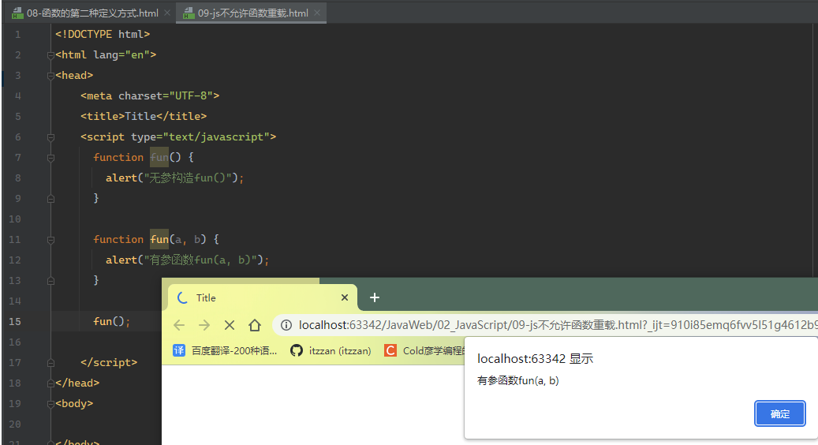This screenshot has width=818, height=445.
Task: Select the browser tab named Title
Action: click(x=263, y=298)
